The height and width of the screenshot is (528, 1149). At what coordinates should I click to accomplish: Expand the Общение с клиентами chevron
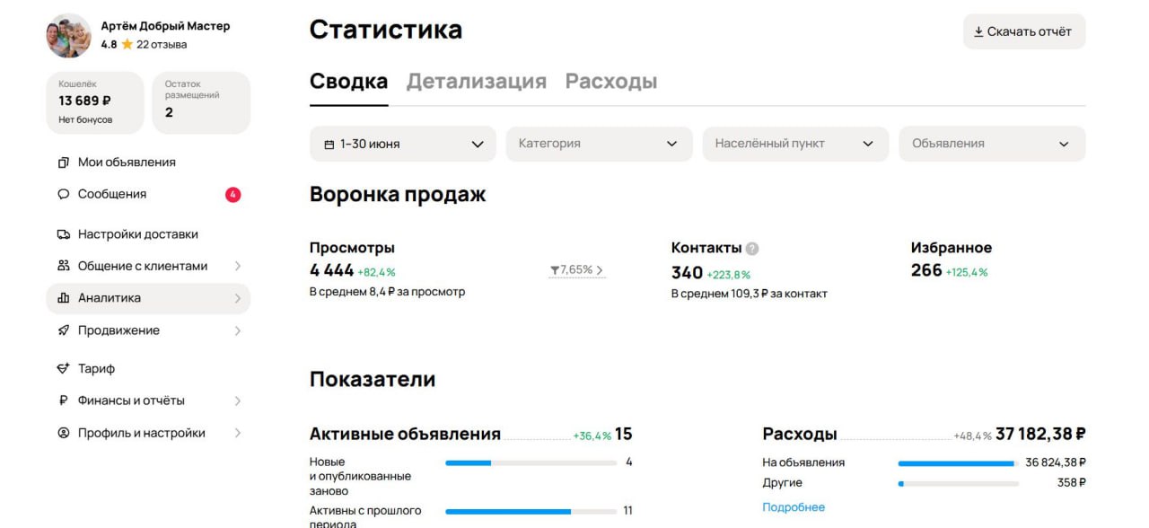click(238, 266)
